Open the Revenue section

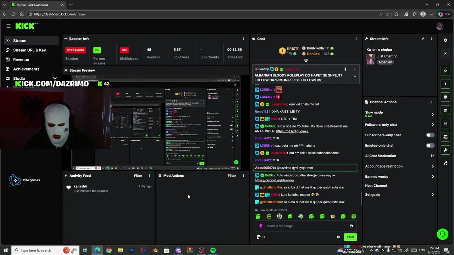click(31, 59)
